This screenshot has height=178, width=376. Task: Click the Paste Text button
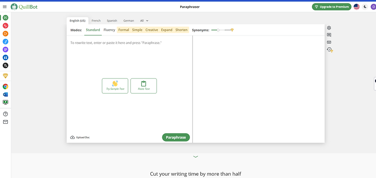point(143,86)
